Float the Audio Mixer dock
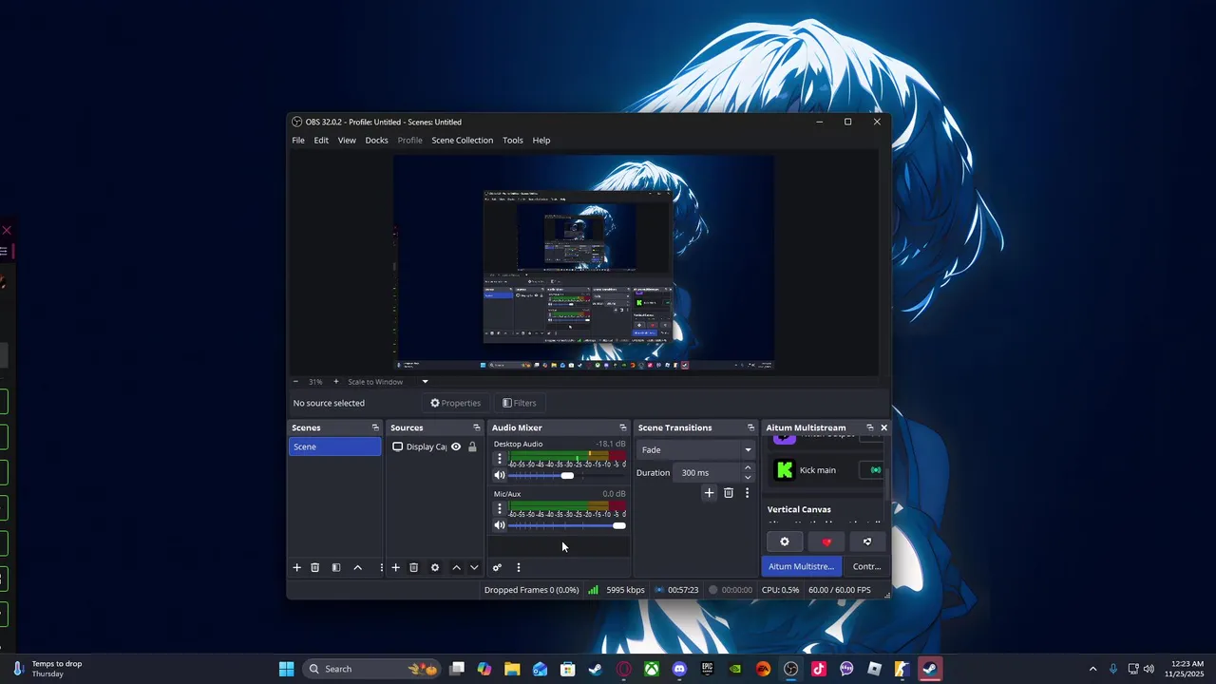The width and height of the screenshot is (1216, 684). point(623,427)
